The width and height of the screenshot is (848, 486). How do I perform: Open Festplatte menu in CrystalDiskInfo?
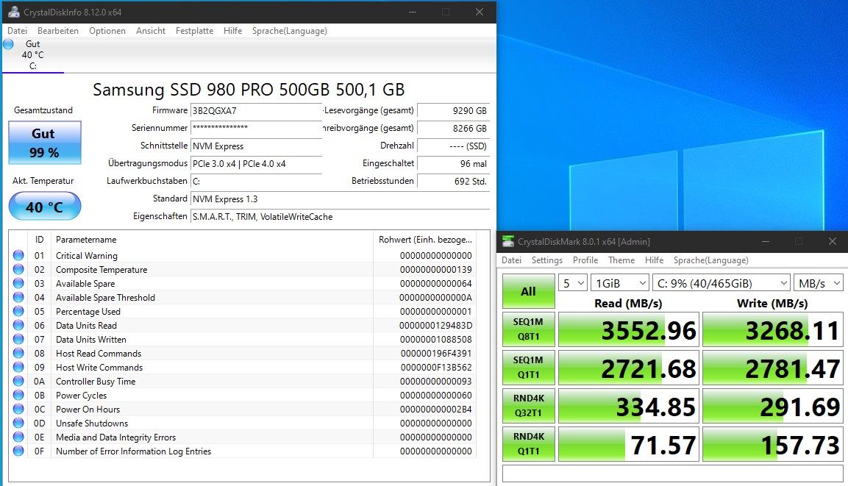[194, 31]
